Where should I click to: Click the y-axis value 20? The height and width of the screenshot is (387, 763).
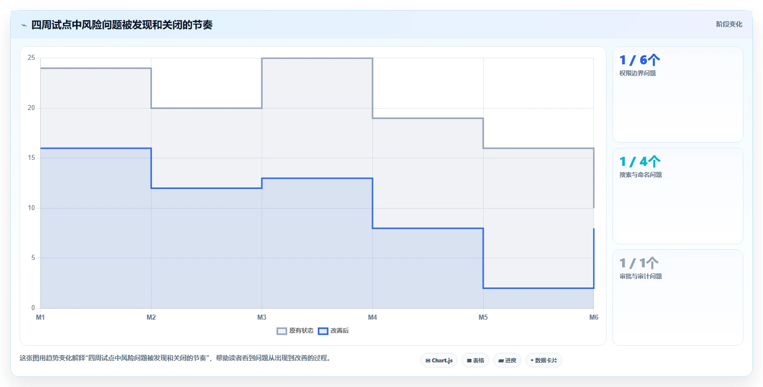click(31, 108)
